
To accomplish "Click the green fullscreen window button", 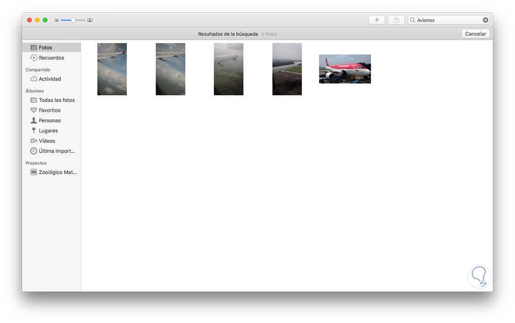I will coord(45,20).
